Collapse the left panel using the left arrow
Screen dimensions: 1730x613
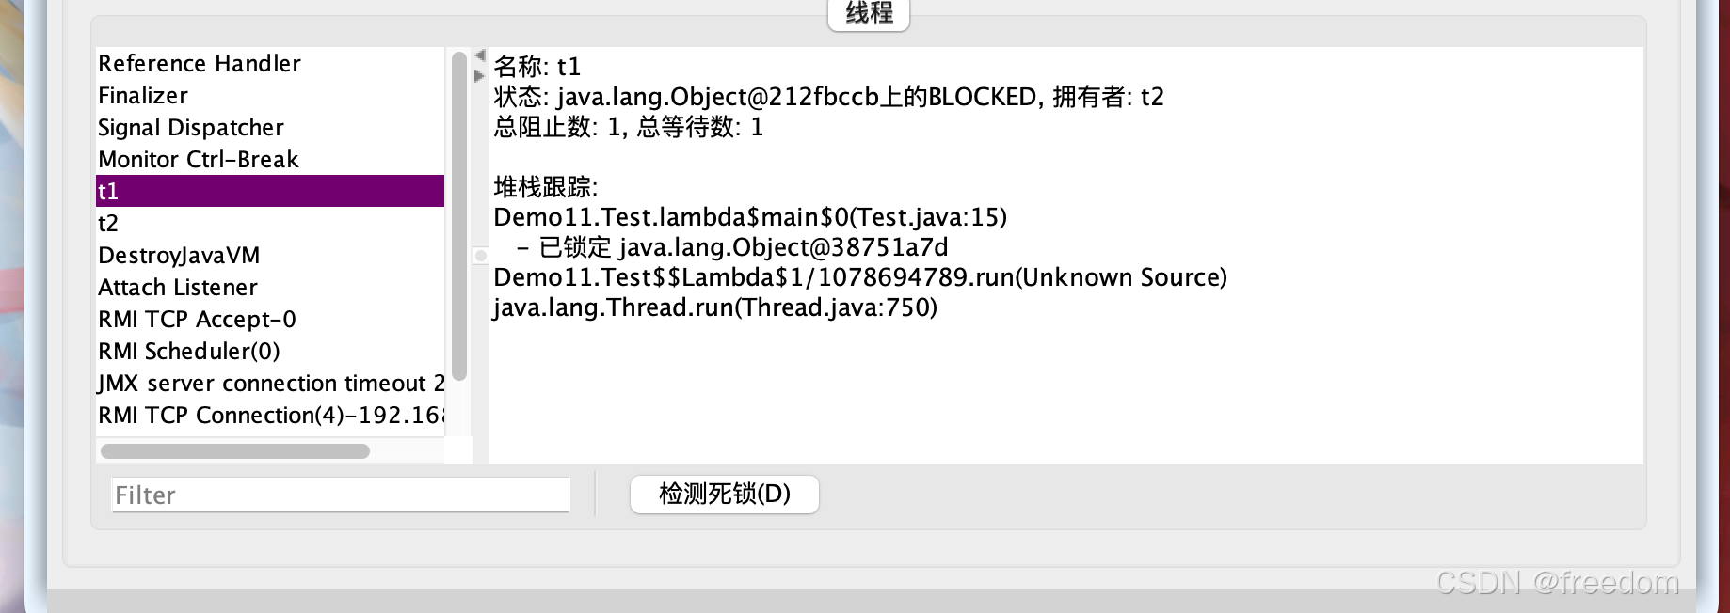tap(479, 55)
